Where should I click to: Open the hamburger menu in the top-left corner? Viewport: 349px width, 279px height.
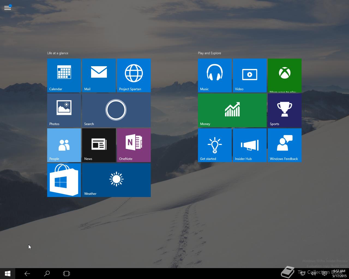[x=8, y=8]
